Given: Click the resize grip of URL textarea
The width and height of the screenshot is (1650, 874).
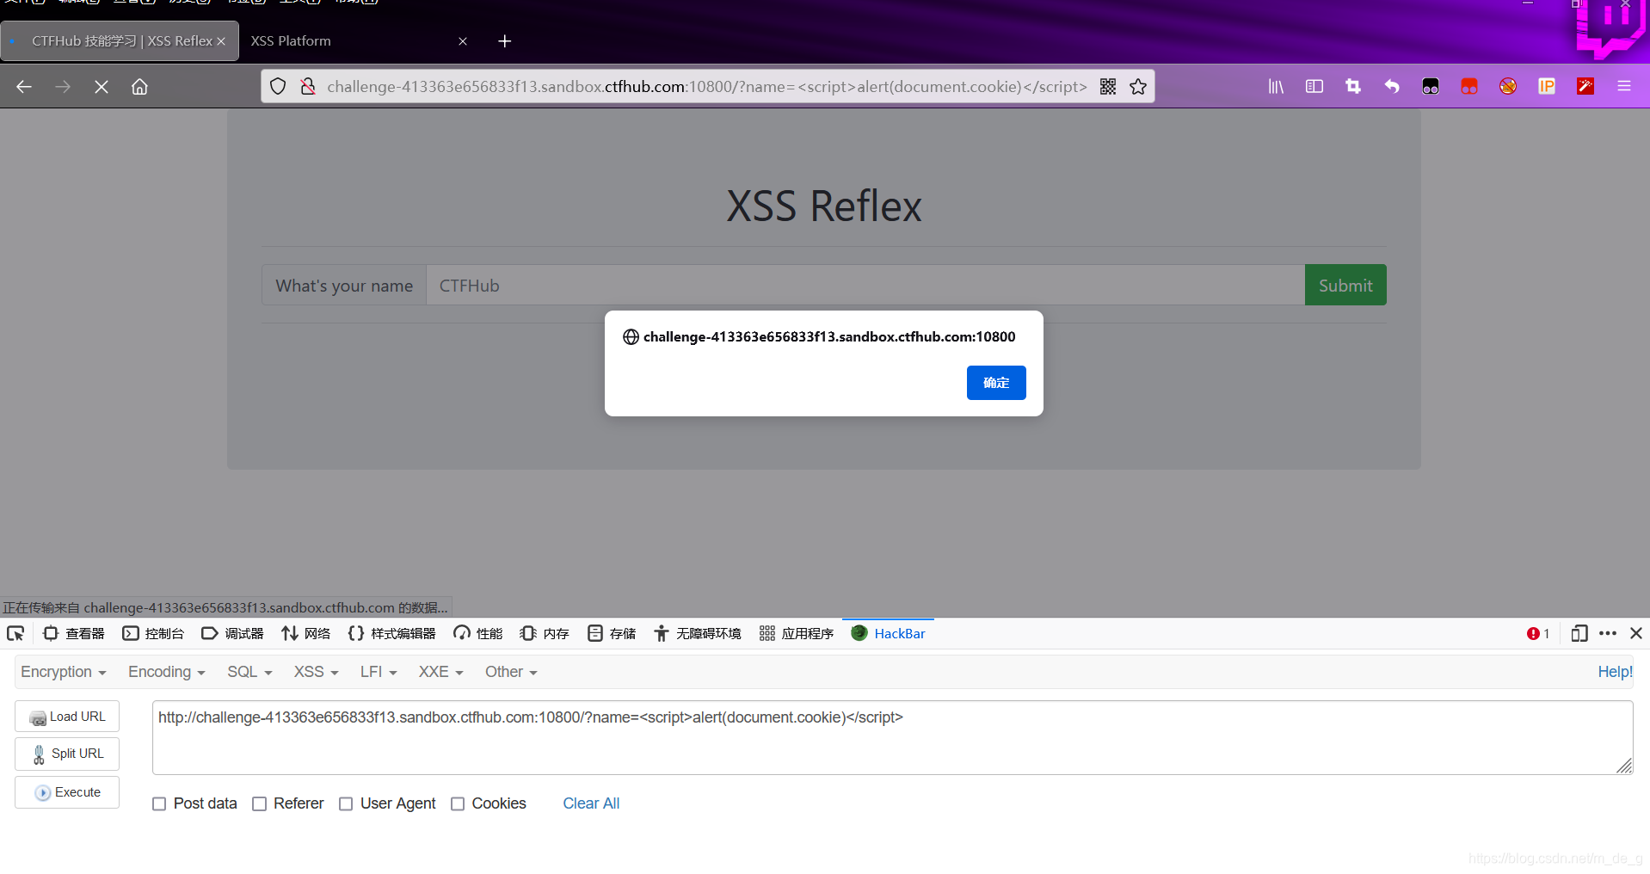Looking at the screenshot, I should tap(1624, 766).
